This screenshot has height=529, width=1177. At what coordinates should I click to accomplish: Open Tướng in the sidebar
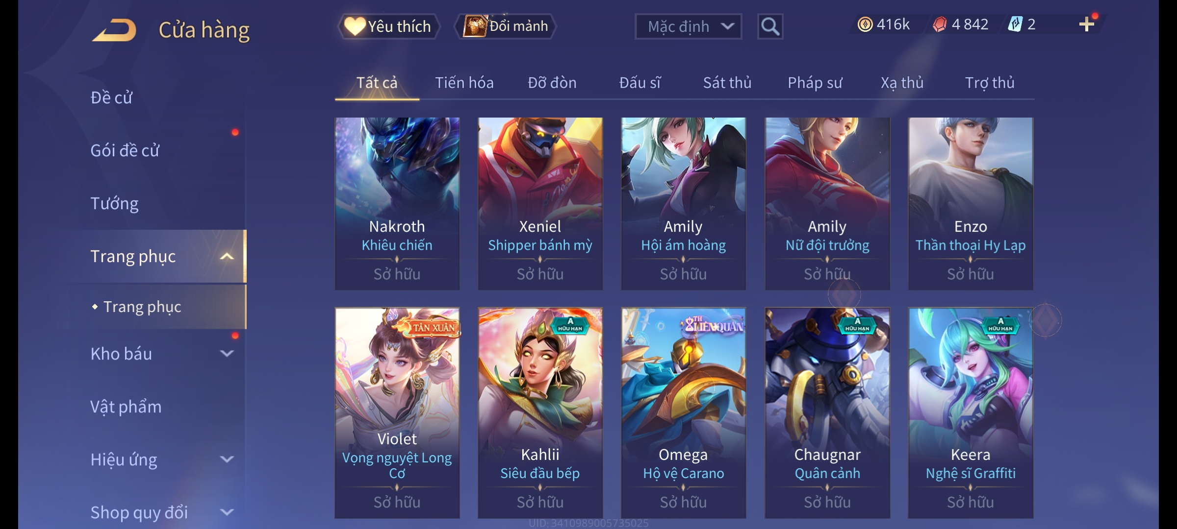(x=114, y=203)
